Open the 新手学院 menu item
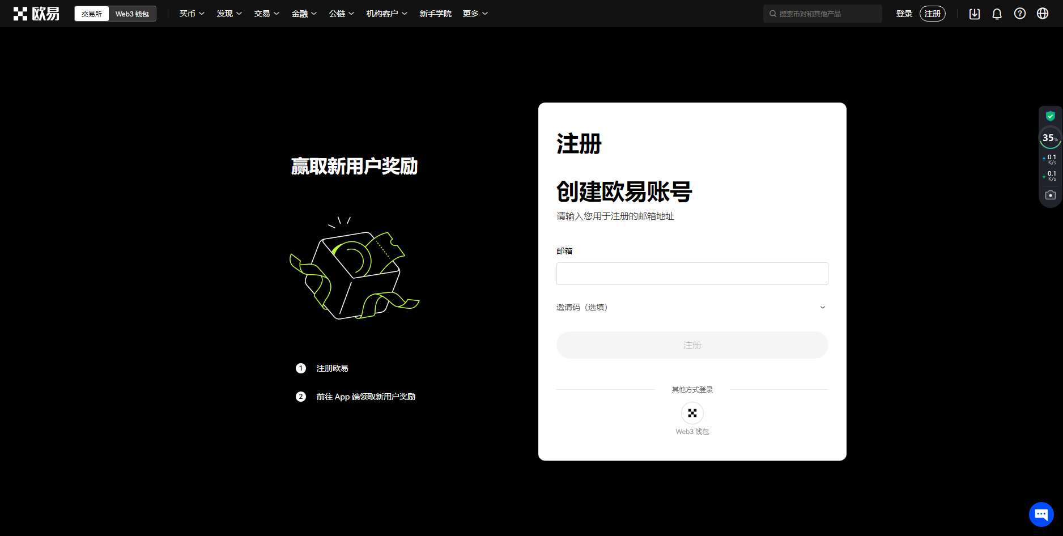The height and width of the screenshot is (536, 1063). click(x=436, y=14)
